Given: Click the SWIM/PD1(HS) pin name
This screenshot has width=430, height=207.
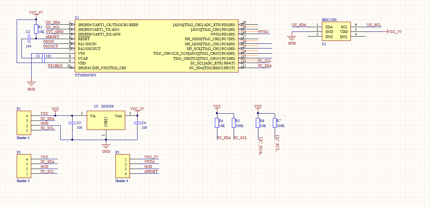Looking at the screenshot, I should (x=223, y=34).
